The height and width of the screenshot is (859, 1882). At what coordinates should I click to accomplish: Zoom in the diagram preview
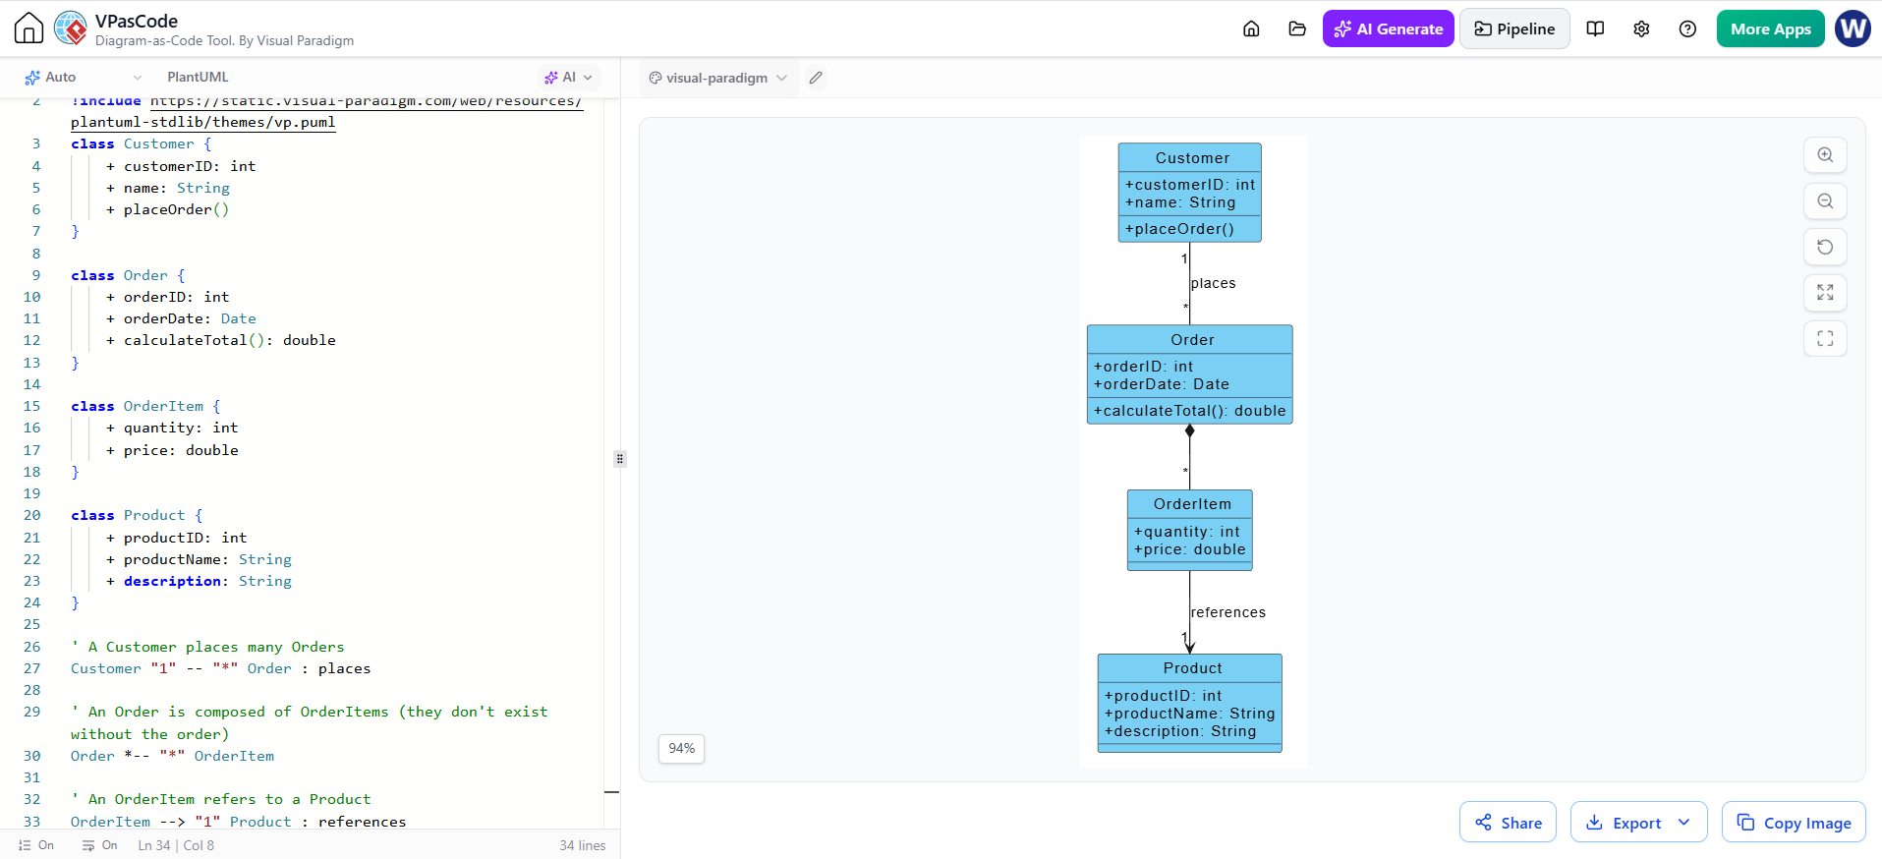pos(1825,154)
